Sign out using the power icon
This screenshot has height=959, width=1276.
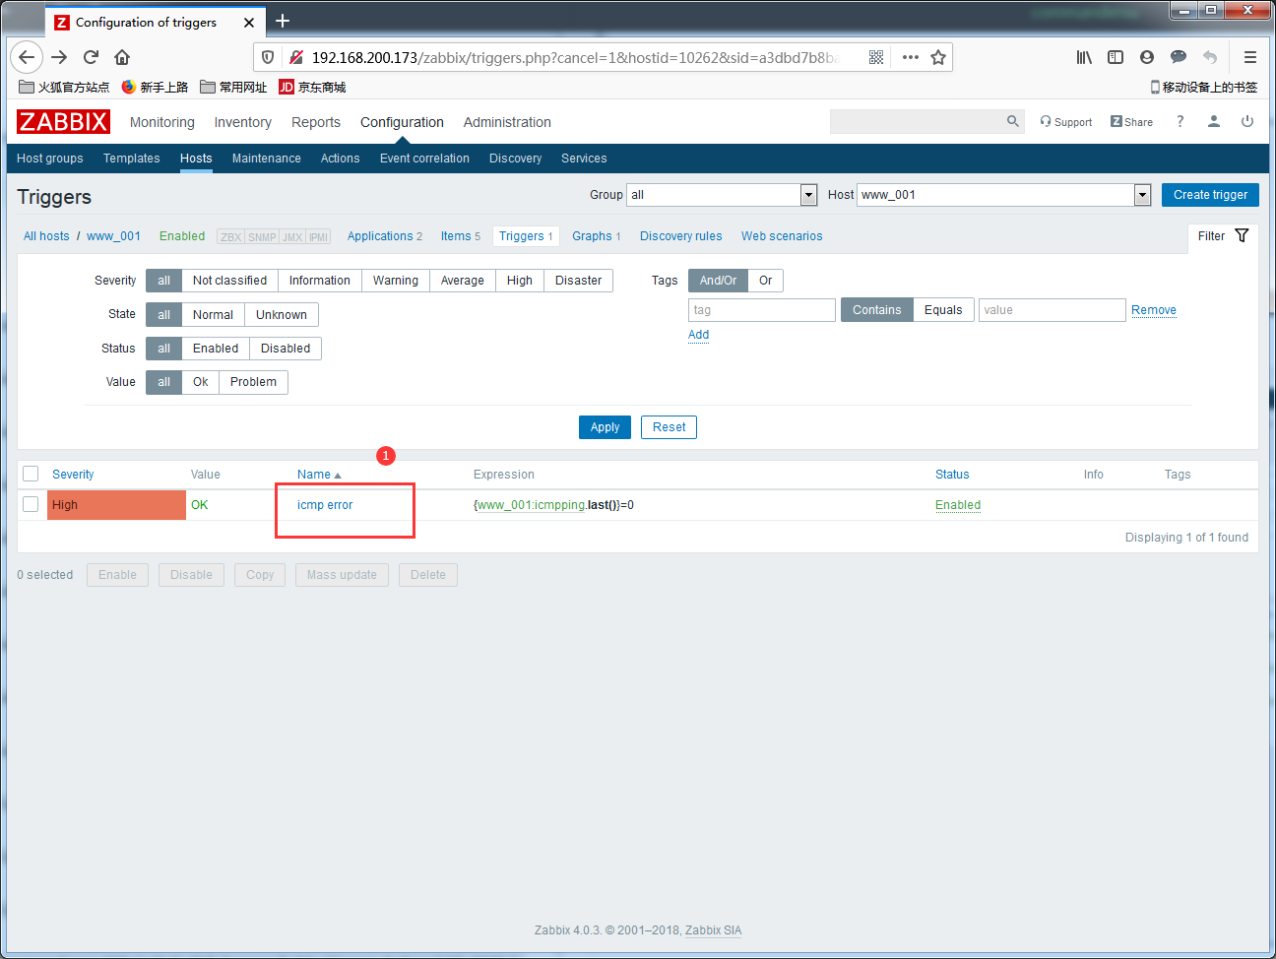[x=1247, y=121]
